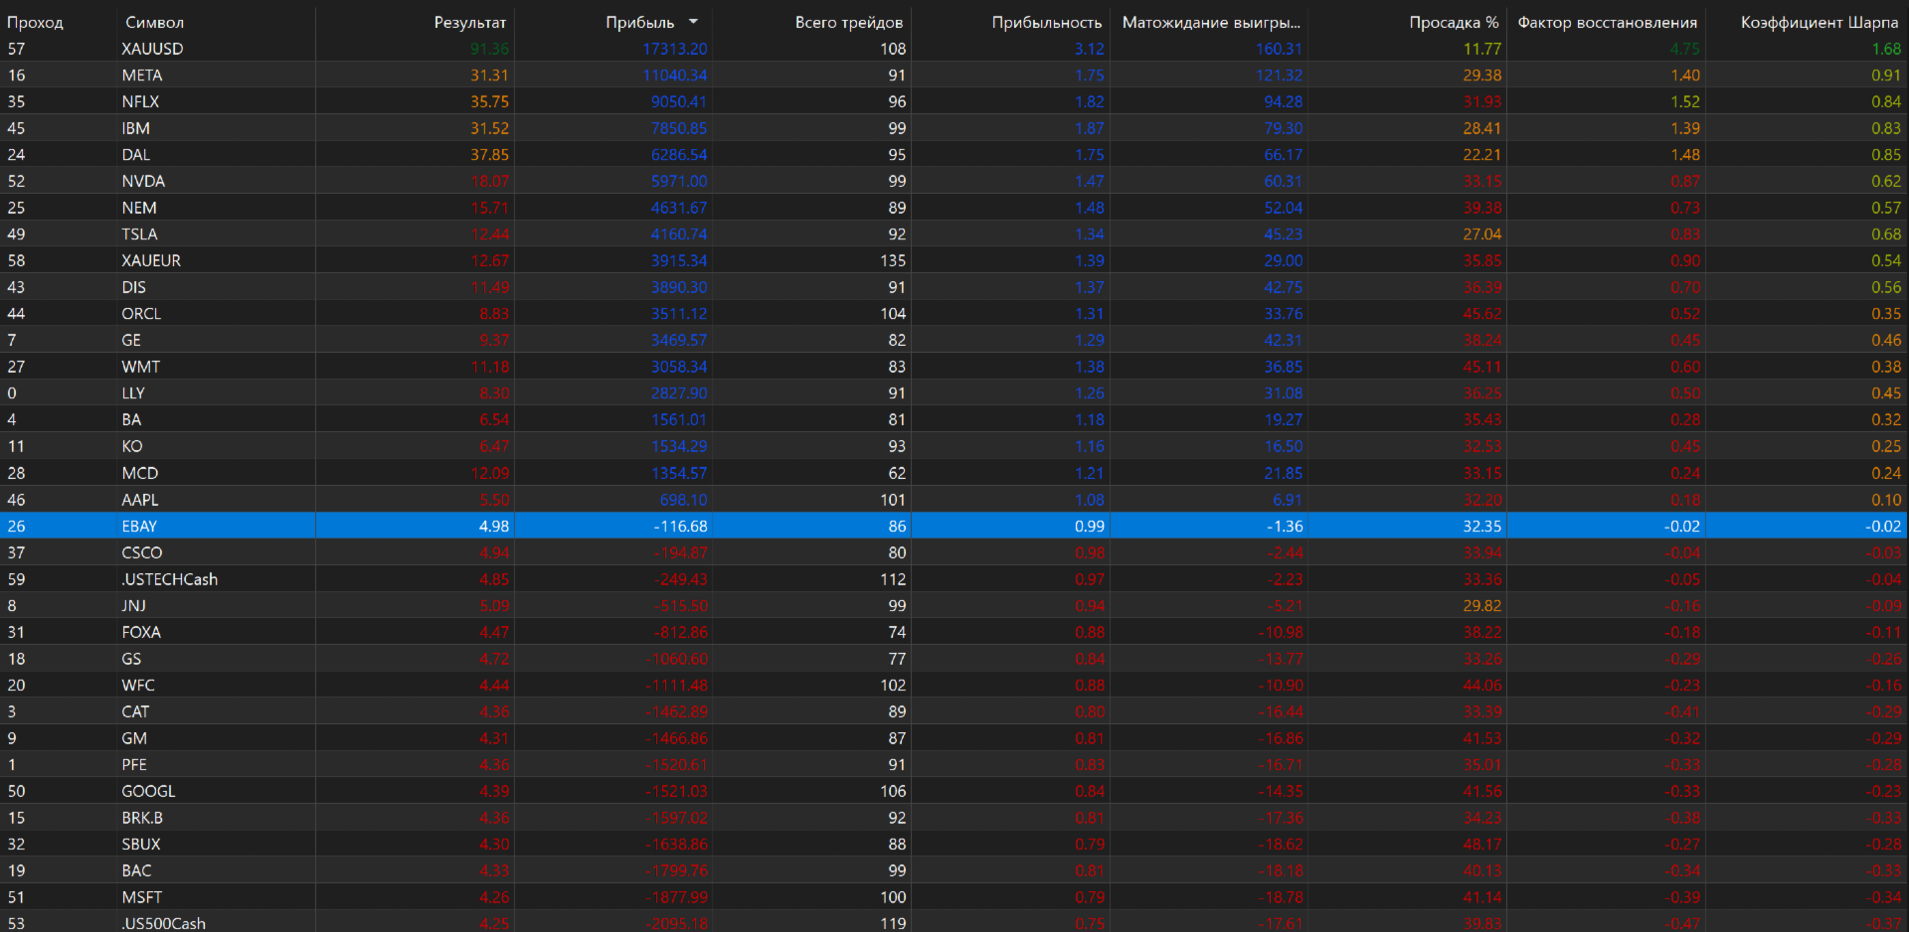Click the 17313.20 profit value for XAUUSD
The height and width of the screenshot is (932, 1909).
coord(675,49)
